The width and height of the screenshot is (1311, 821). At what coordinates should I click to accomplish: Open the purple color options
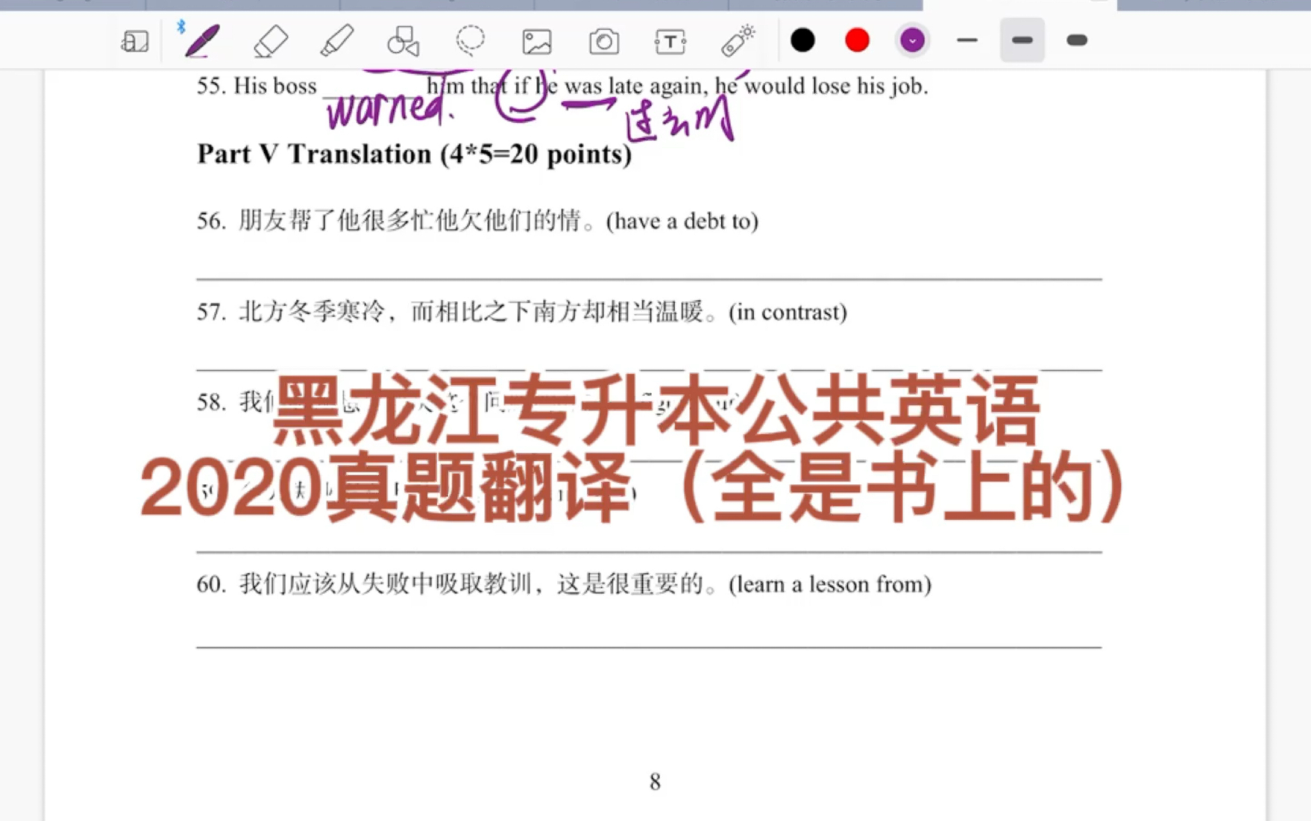tap(912, 40)
